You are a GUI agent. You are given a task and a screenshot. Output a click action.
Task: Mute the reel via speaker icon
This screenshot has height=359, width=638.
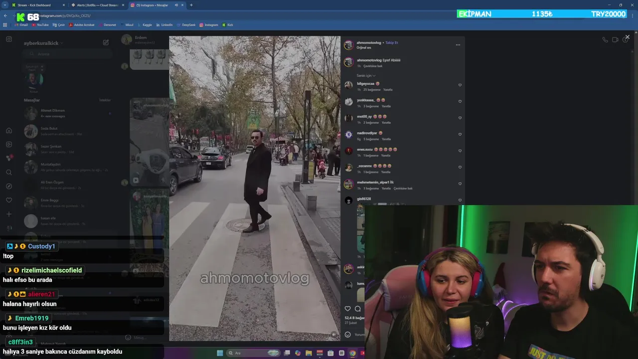point(334,335)
